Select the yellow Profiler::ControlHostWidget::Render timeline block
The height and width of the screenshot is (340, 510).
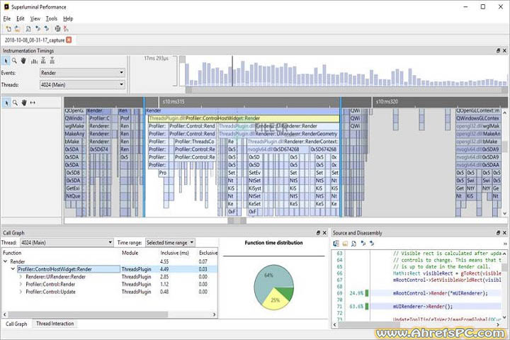(244, 118)
